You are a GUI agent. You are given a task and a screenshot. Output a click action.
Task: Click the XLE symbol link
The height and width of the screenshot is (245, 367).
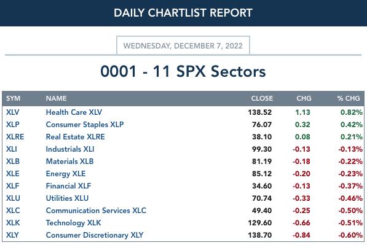(x=13, y=173)
